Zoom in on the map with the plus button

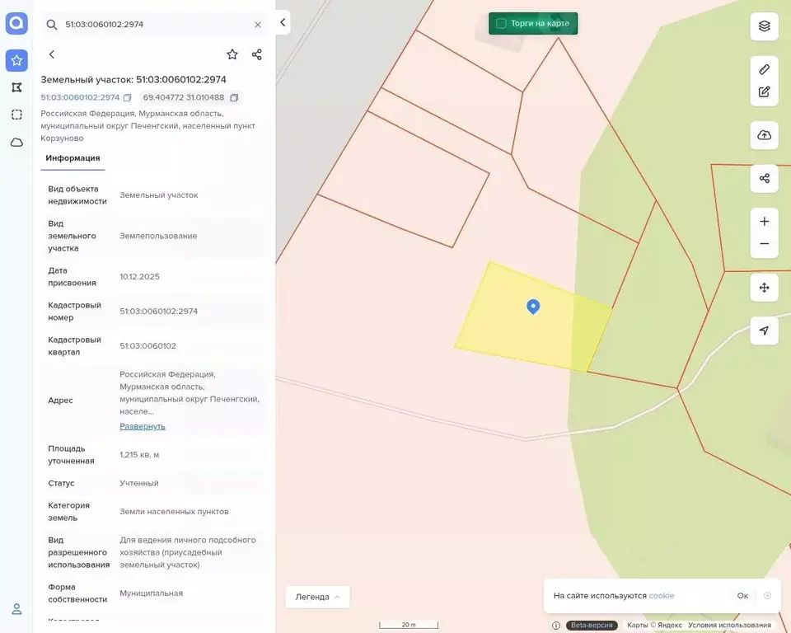[x=764, y=222]
